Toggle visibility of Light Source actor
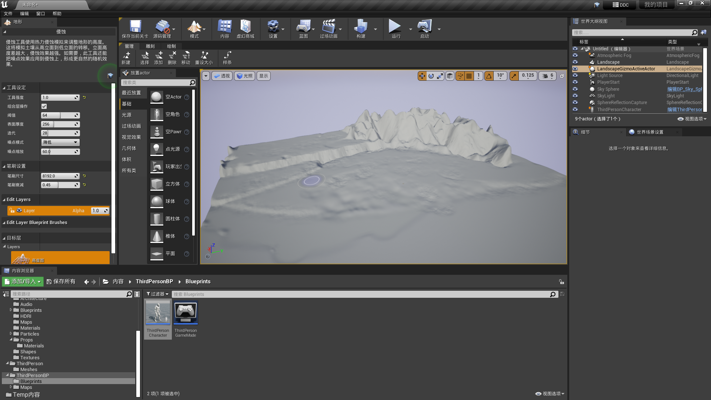Viewport: 711px width, 400px height. 575,76
